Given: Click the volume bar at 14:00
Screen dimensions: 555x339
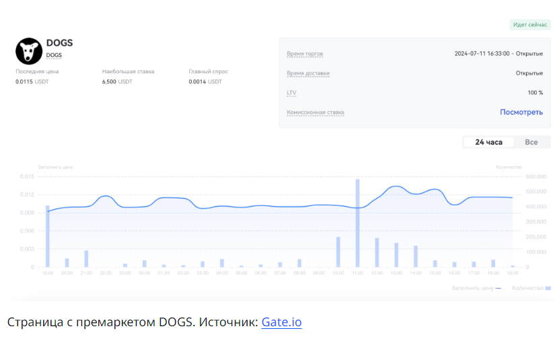Looking at the screenshot, I should click(x=416, y=256).
